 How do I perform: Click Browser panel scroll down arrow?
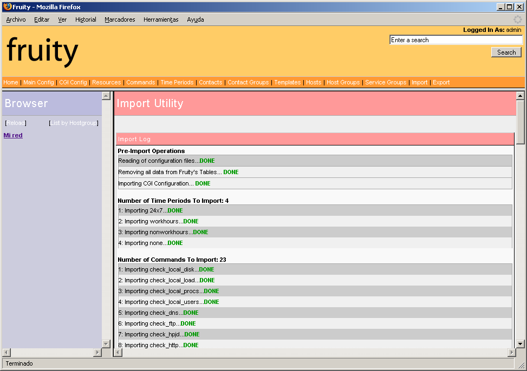click(x=106, y=344)
